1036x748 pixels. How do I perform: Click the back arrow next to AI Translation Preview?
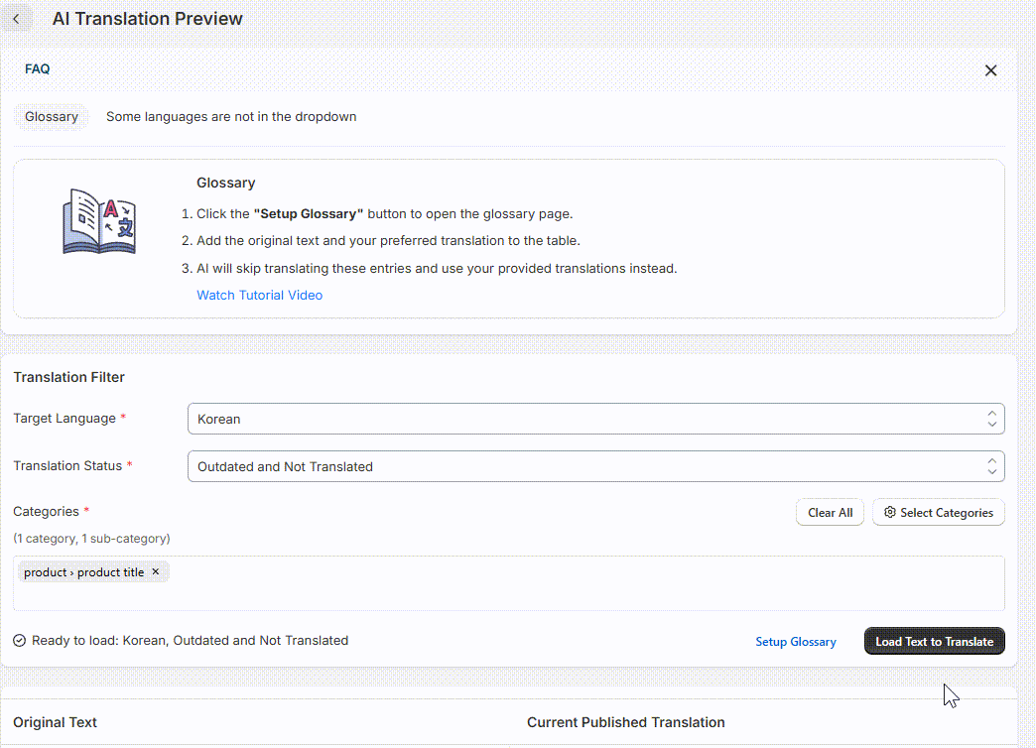[x=17, y=19]
